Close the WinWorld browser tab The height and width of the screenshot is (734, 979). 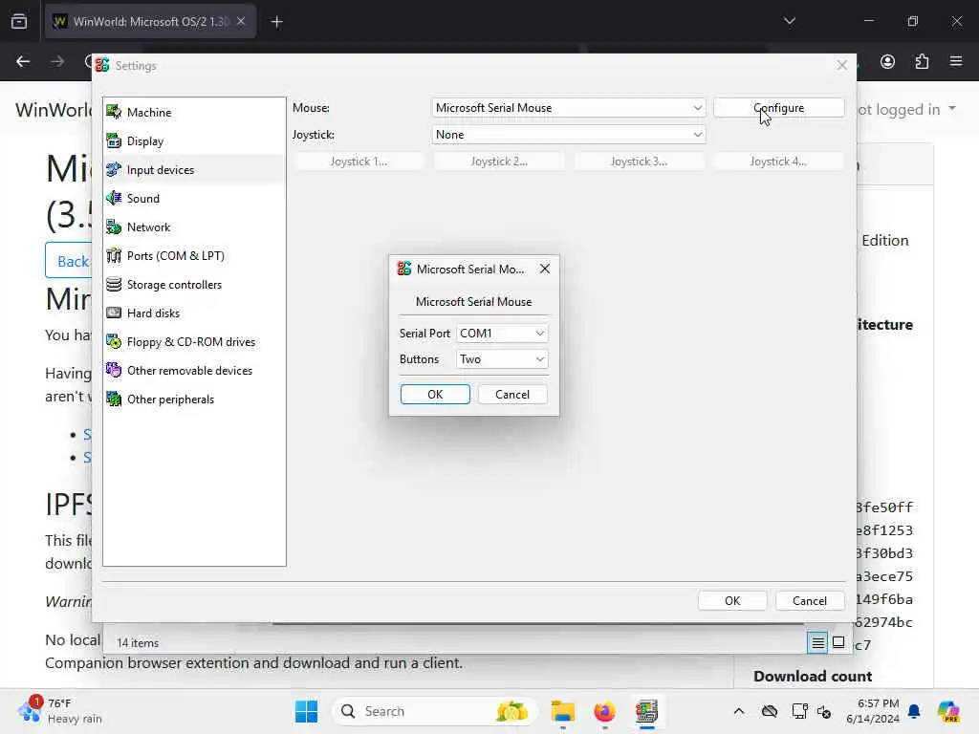click(x=241, y=21)
